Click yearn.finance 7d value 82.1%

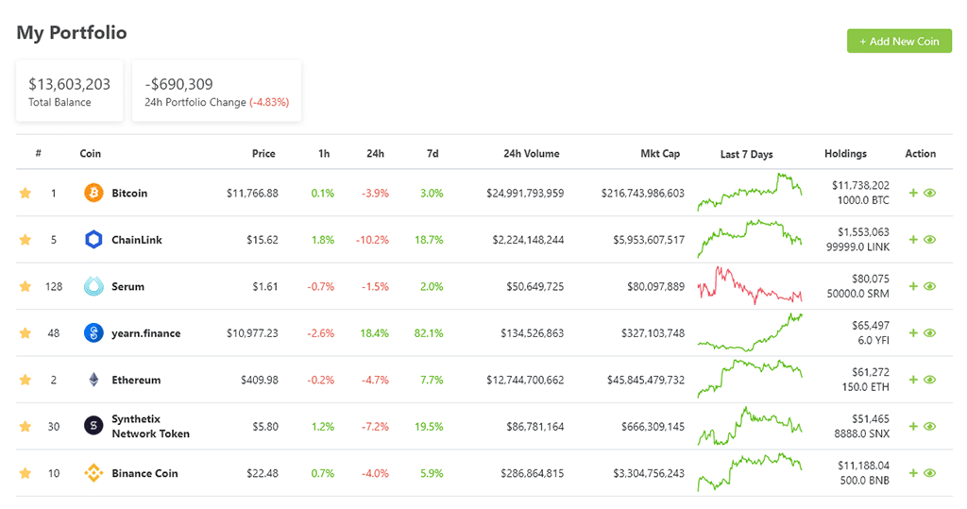pyautogui.click(x=429, y=333)
